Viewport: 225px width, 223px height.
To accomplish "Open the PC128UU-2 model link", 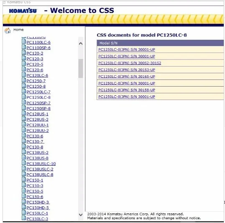I will (38, 131).
